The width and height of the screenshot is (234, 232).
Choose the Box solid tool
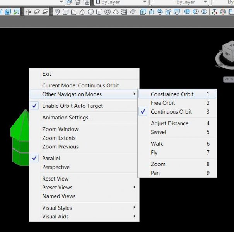click(65, 12)
